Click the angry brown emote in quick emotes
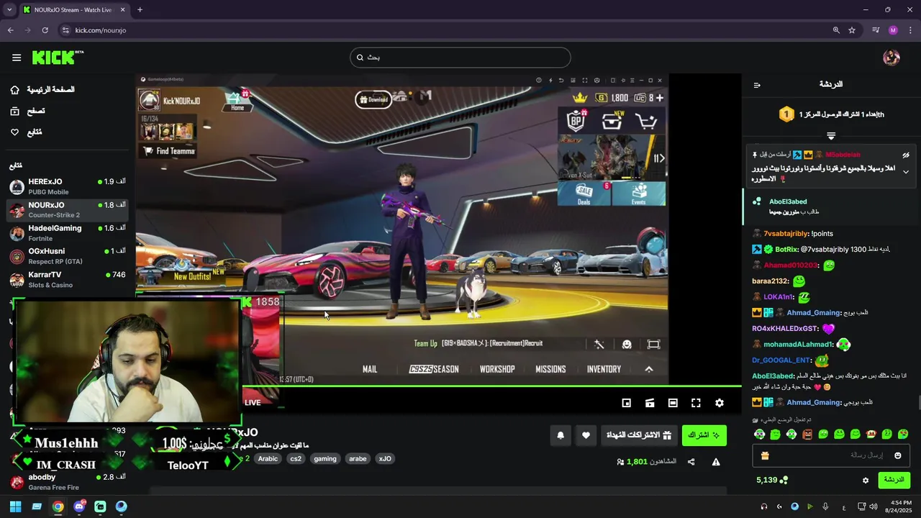 pos(807,435)
